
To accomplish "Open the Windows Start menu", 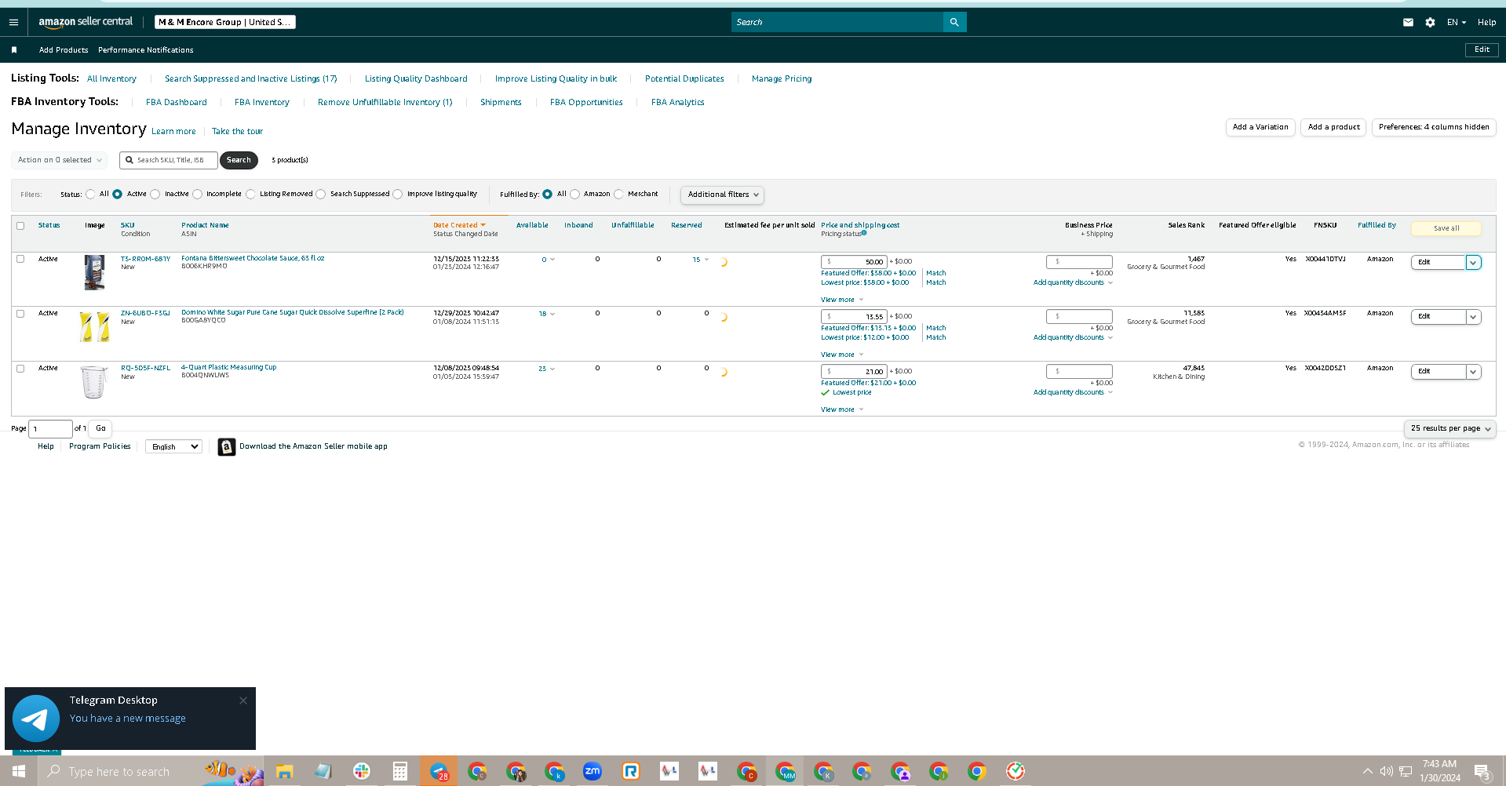I will [x=19, y=771].
